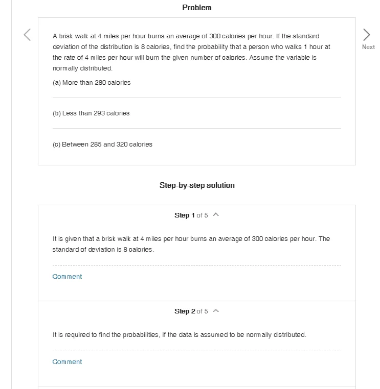Click Step 1 text about standard deviation
This screenshot has height=389, width=380.
pyautogui.click(x=191, y=244)
